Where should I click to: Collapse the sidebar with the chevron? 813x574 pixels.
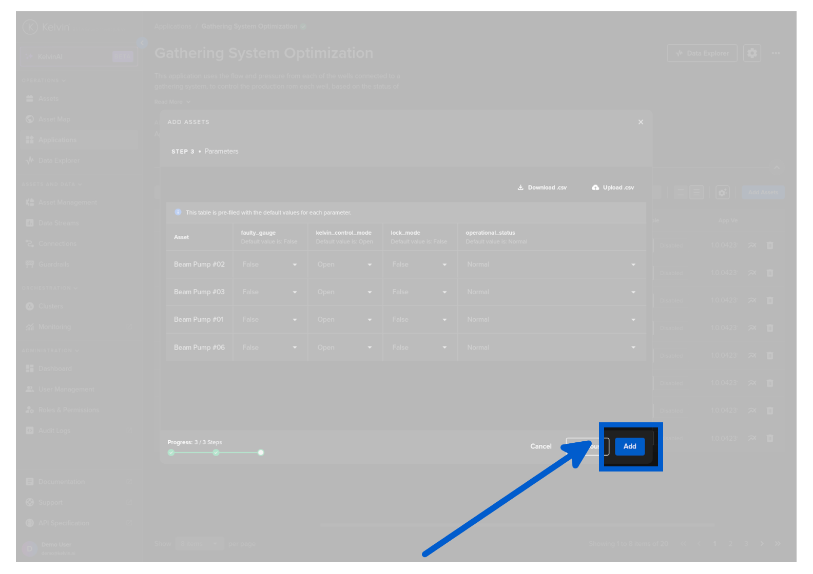click(x=142, y=43)
